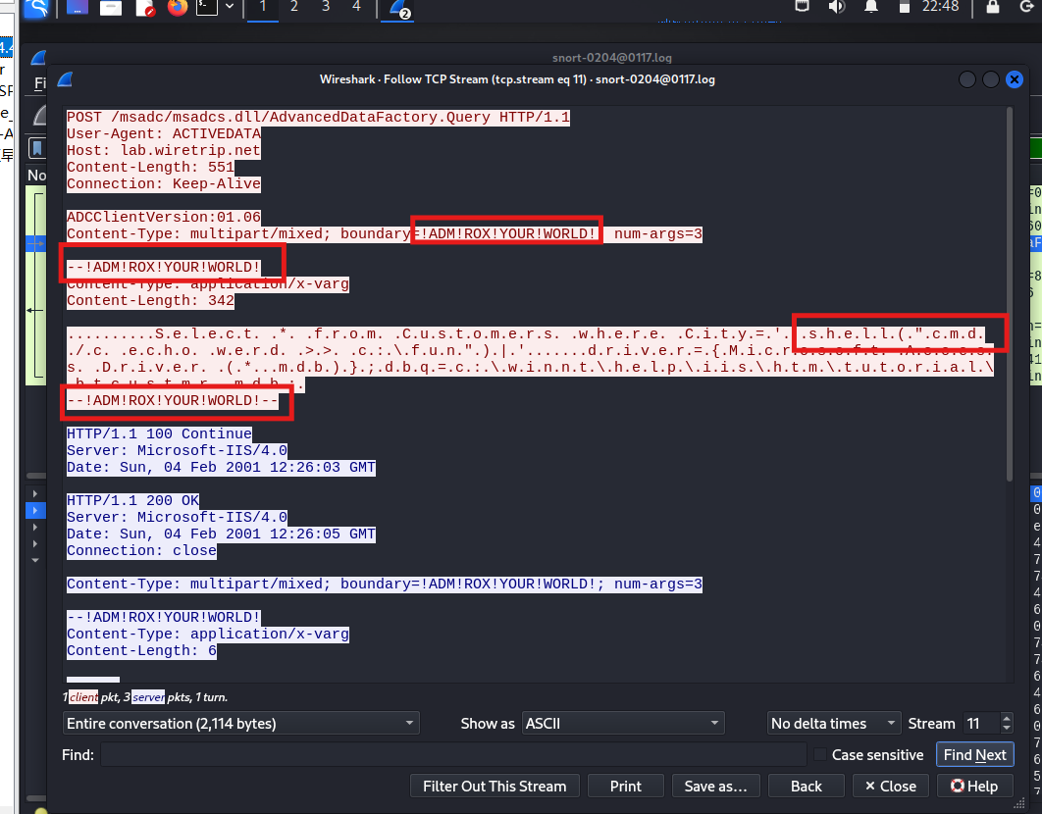Click the lock screen padlock icon
The height and width of the screenshot is (814, 1042).
pos(993,7)
